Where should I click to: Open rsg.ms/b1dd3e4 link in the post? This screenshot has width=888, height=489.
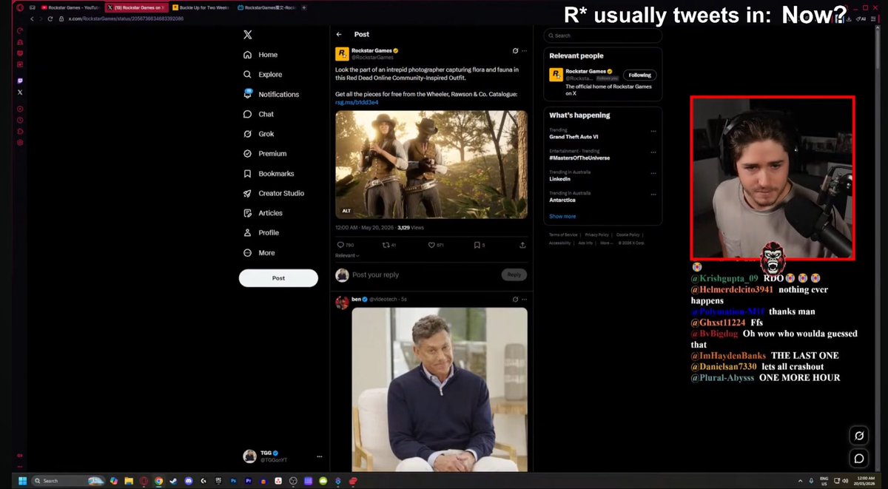[357, 103]
